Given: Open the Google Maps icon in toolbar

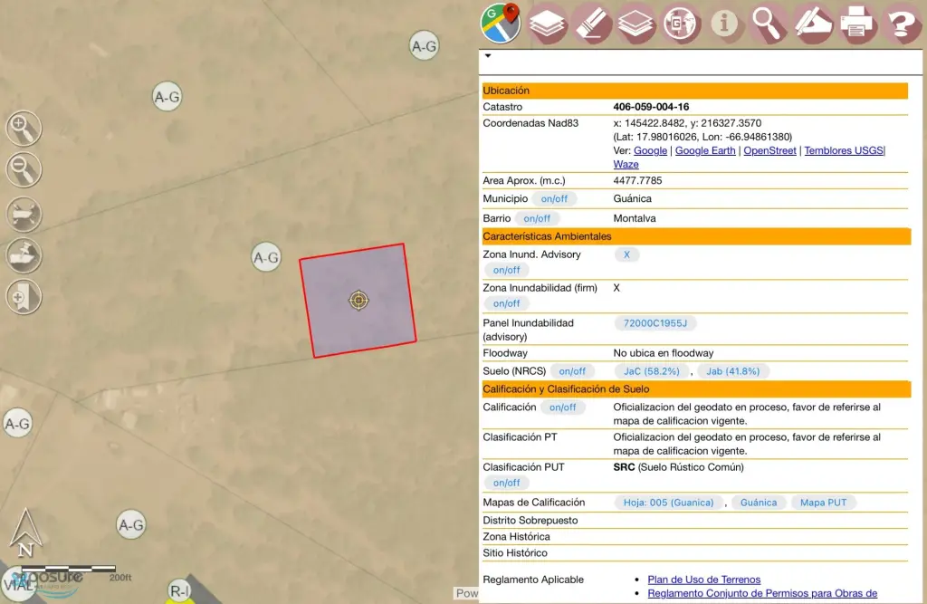Looking at the screenshot, I should click(501, 23).
